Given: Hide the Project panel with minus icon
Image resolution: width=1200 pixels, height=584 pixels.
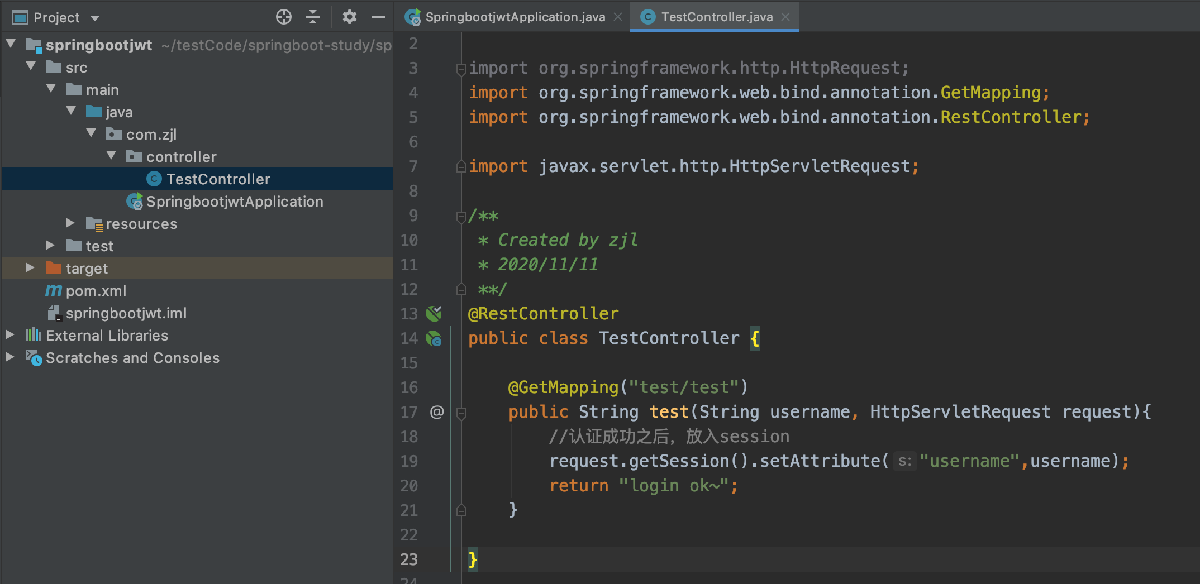Looking at the screenshot, I should [379, 17].
